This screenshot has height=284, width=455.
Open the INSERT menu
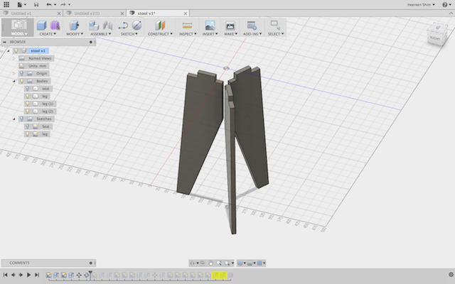210,34
